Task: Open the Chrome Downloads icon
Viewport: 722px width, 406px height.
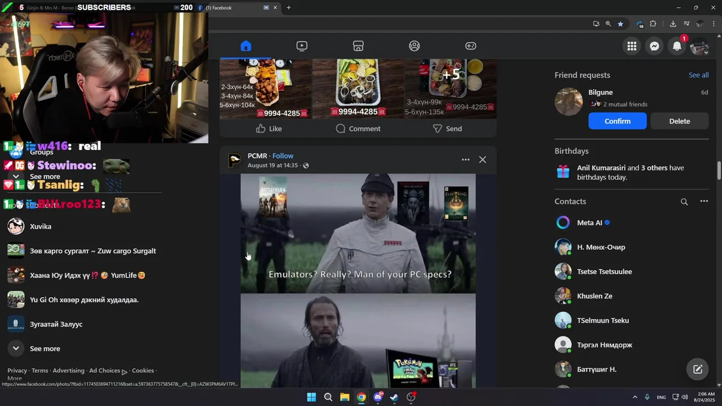Action: 673,24
